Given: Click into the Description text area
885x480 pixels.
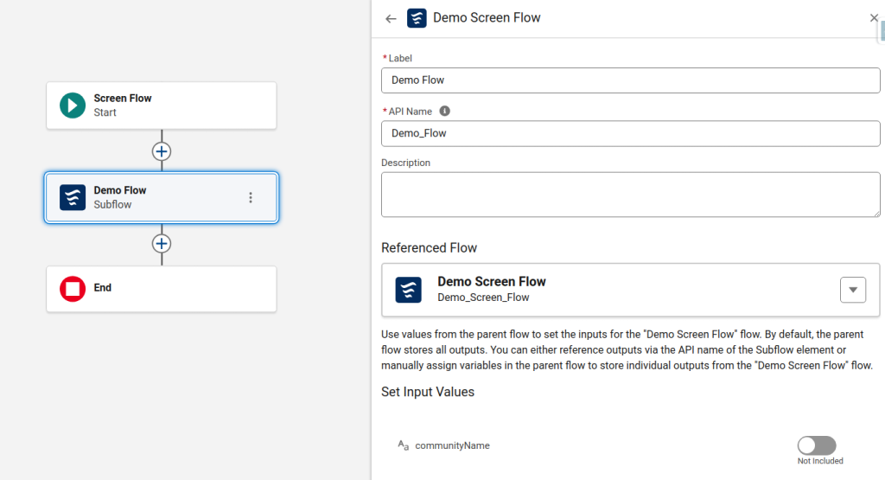Looking at the screenshot, I should click(630, 195).
